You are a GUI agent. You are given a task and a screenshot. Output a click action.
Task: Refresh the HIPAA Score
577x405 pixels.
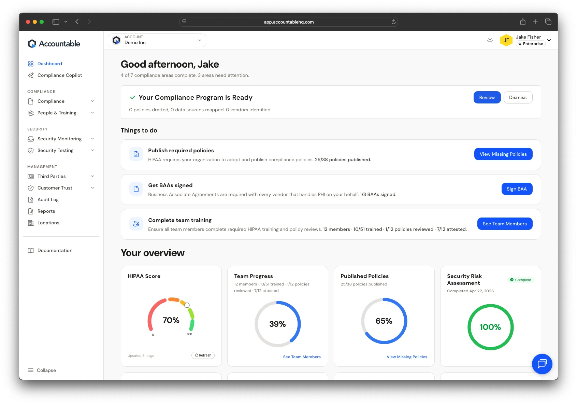203,355
